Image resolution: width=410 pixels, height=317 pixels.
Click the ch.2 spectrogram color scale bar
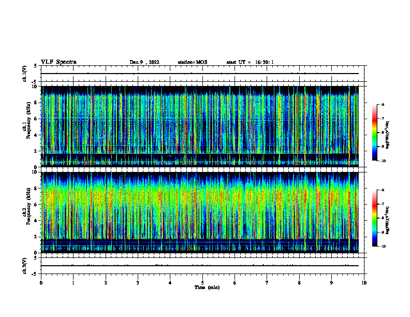[374, 218]
